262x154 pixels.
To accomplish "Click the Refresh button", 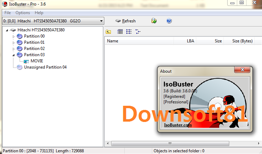I will pos(125,21).
